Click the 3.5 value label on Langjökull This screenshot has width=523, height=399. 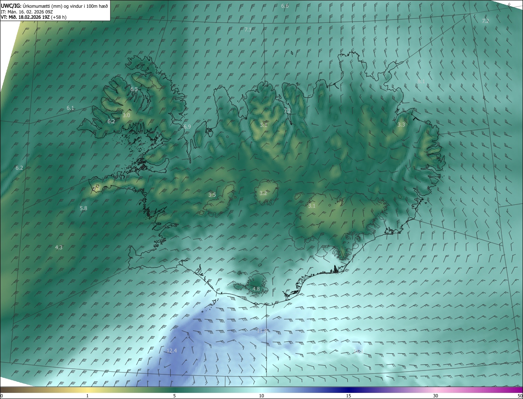(x=212, y=195)
